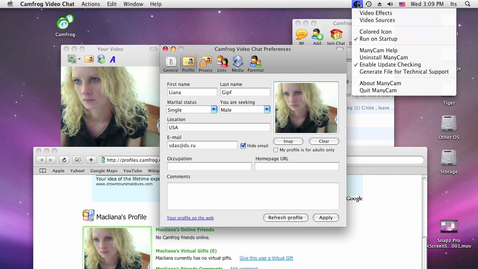Open the Media preferences tab
This screenshot has width=478, height=269.
(x=238, y=64)
